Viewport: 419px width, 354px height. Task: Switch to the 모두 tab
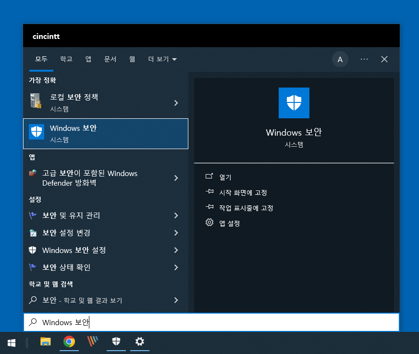coord(41,59)
